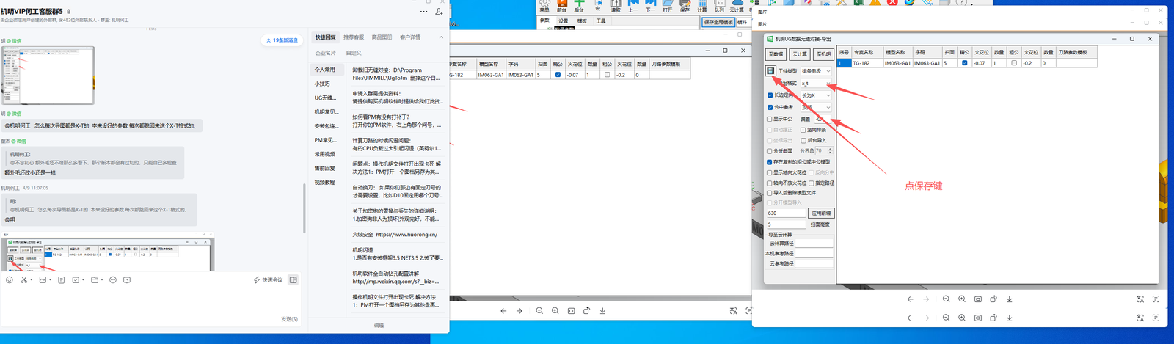Go to next image in middle viewer
This screenshot has height=344, width=1174.
click(519, 311)
